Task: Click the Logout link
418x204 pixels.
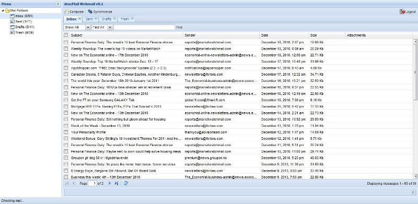Action: click(x=410, y=11)
